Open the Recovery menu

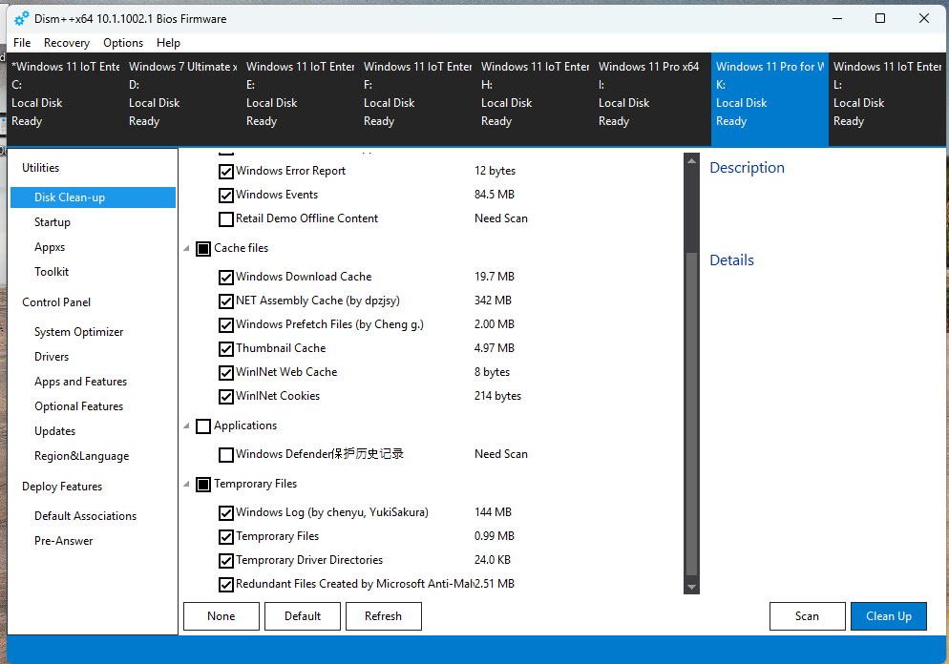point(67,43)
